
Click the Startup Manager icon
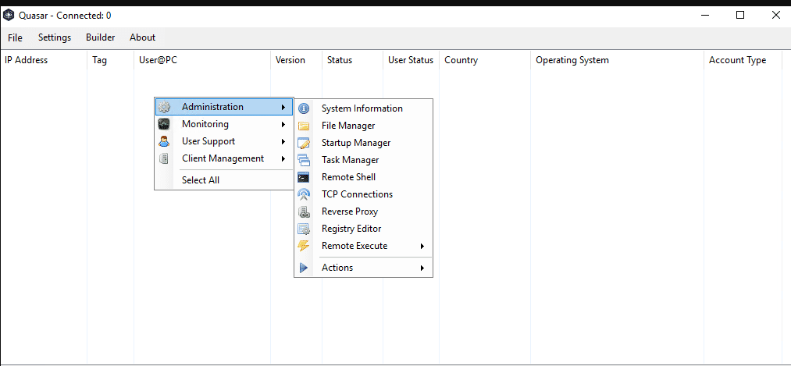click(x=304, y=143)
